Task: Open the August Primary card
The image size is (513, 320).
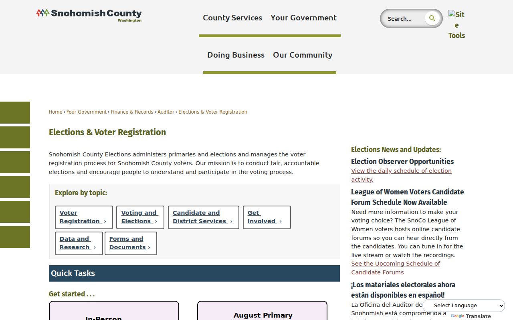Action: pos(262,311)
